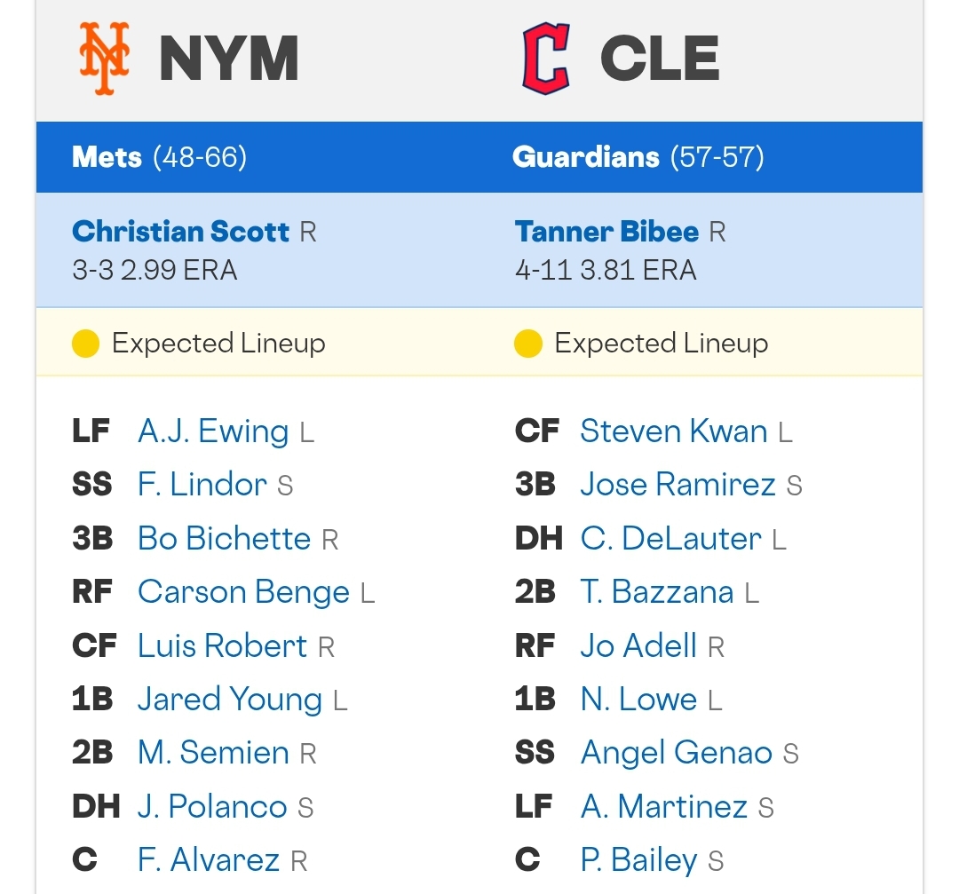Open Tanner Bibee's pitcher profile

[606, 232]
